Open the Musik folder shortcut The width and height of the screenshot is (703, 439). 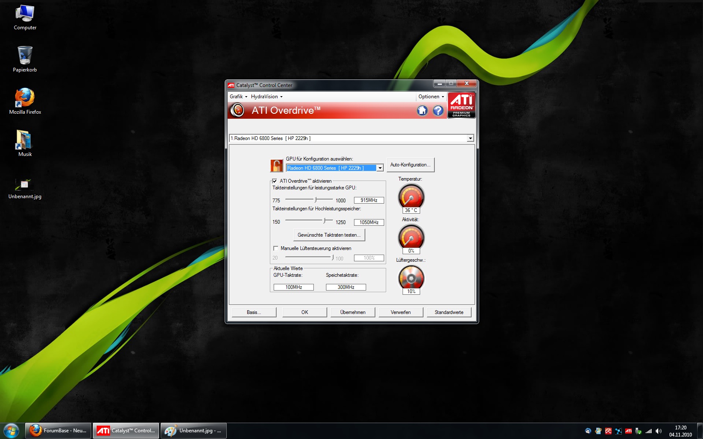tap(25, 144)
